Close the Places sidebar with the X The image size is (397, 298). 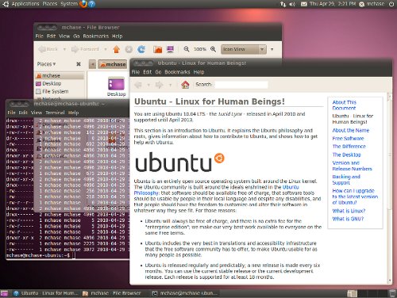[x=79, y=64]
